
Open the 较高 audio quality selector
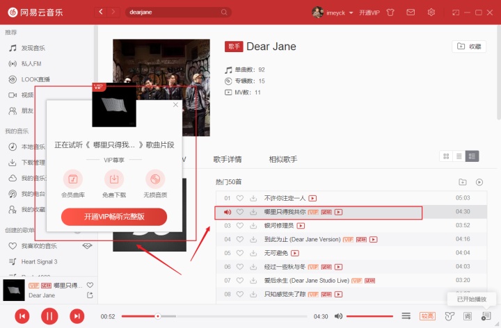click(427, 316)
